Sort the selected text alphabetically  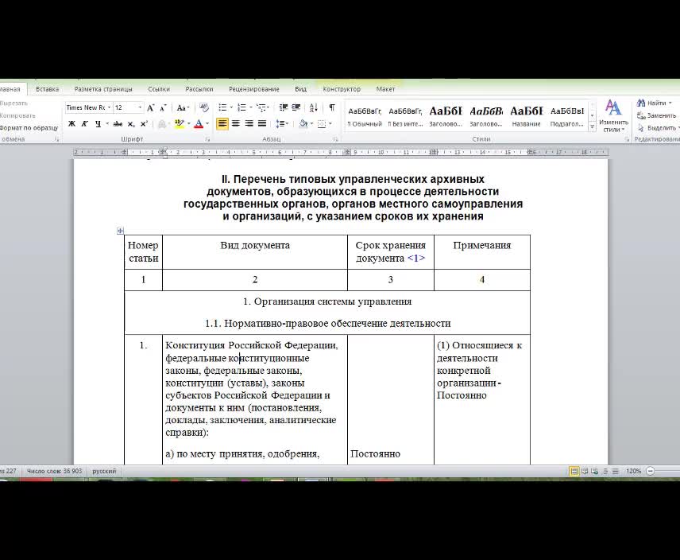314,107
